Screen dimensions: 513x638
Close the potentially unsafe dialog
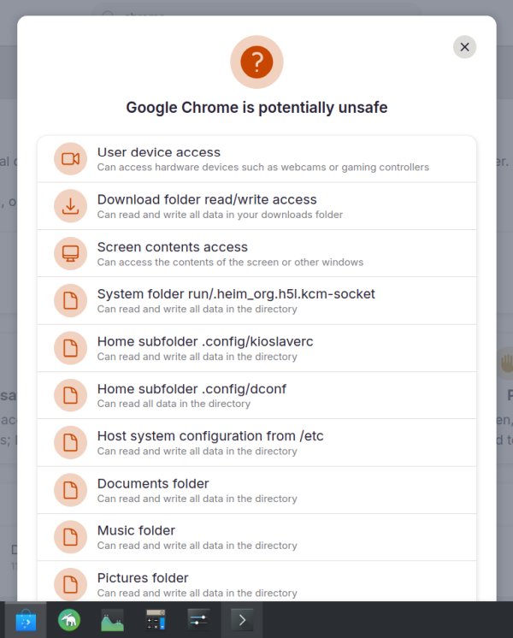pyautogui.click(x=464, y=47)
